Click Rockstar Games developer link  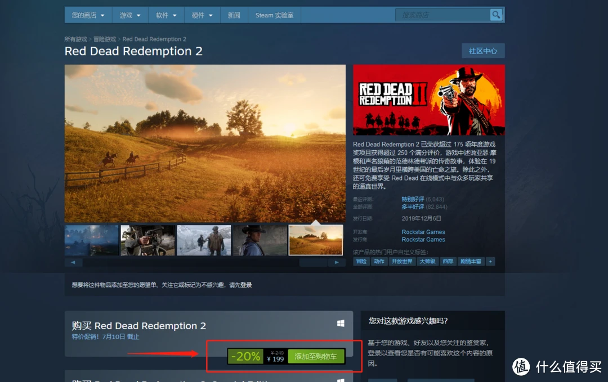423,232
